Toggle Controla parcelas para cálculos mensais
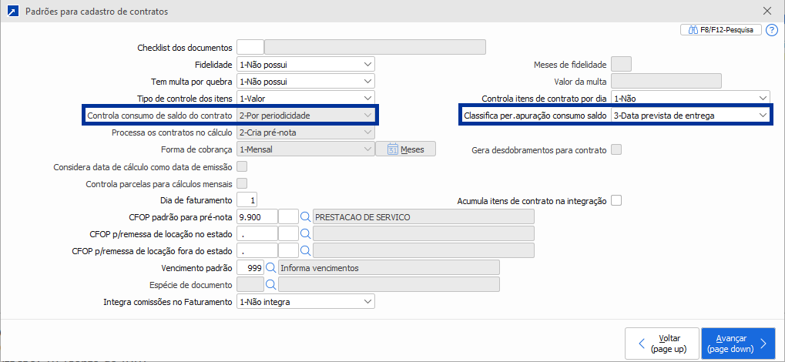Image resolution: width=785 pixels, height=362 pixels. (243, 183)
